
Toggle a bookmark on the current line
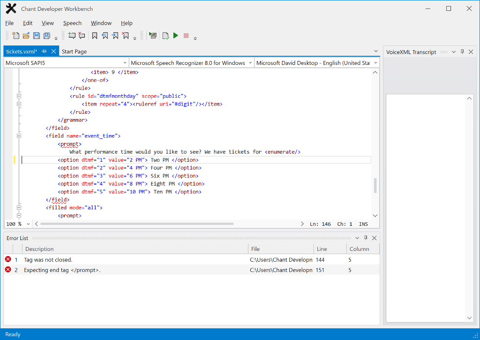[95, 35]
